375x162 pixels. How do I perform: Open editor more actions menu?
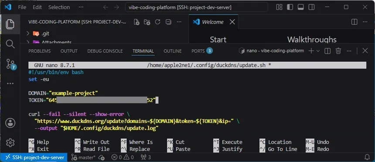(x=365, y=22)
